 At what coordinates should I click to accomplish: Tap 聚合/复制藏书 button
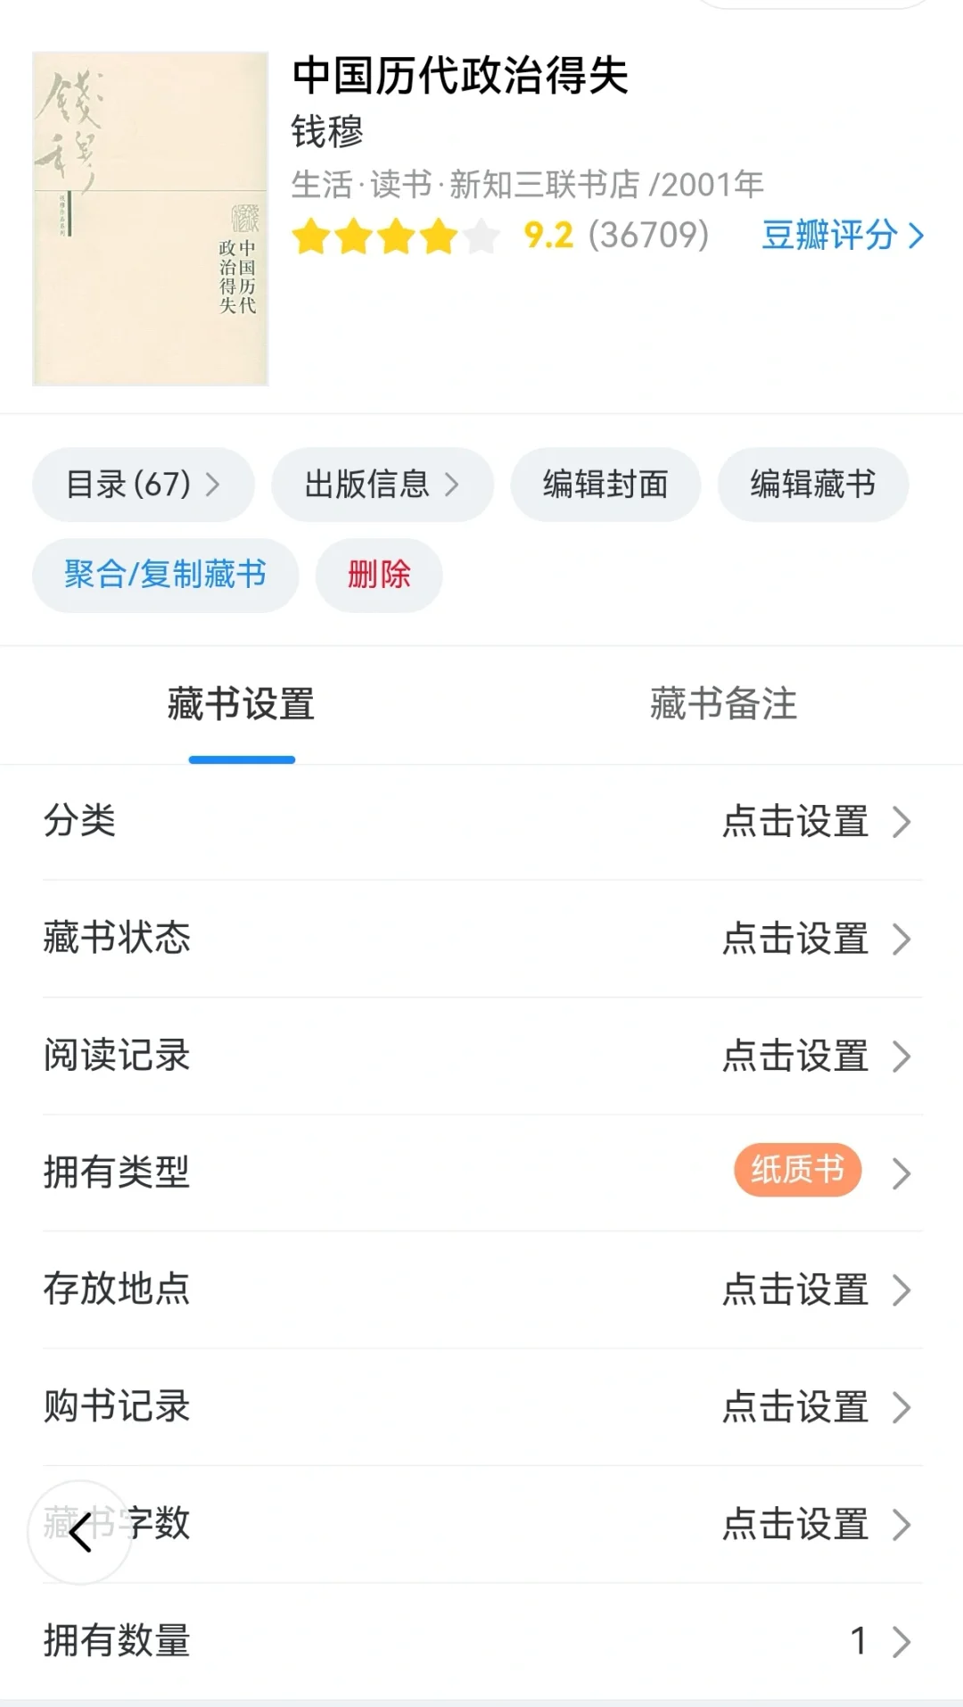pyautogui.click(x=166, y=575)
